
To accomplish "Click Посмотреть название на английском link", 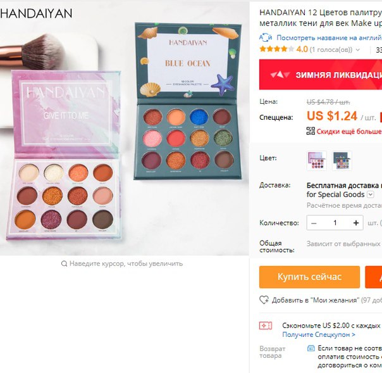I will [x=329, y=38].
